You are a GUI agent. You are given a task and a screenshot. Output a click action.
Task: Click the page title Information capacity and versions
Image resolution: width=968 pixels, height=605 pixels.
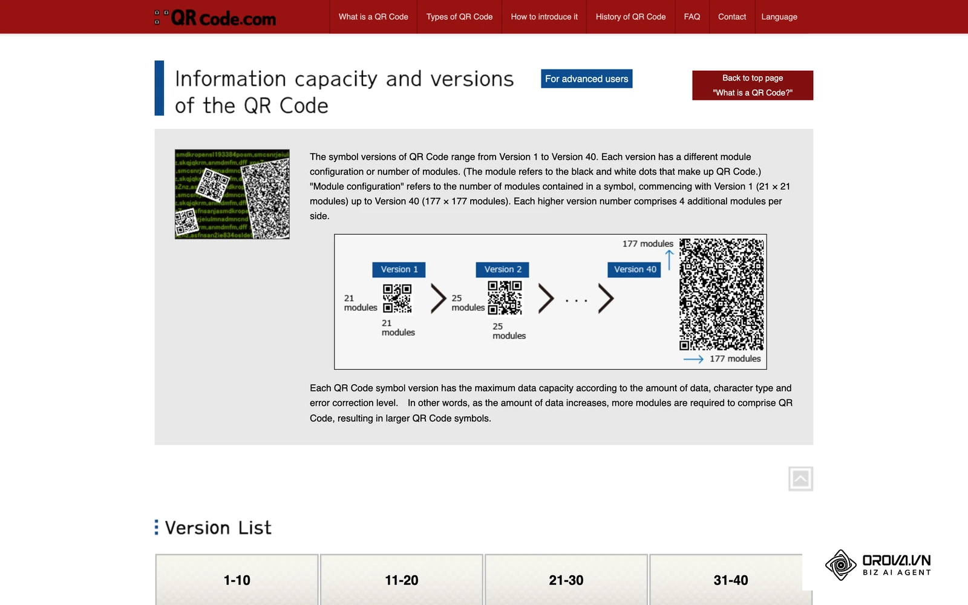(x=344, y=92)
